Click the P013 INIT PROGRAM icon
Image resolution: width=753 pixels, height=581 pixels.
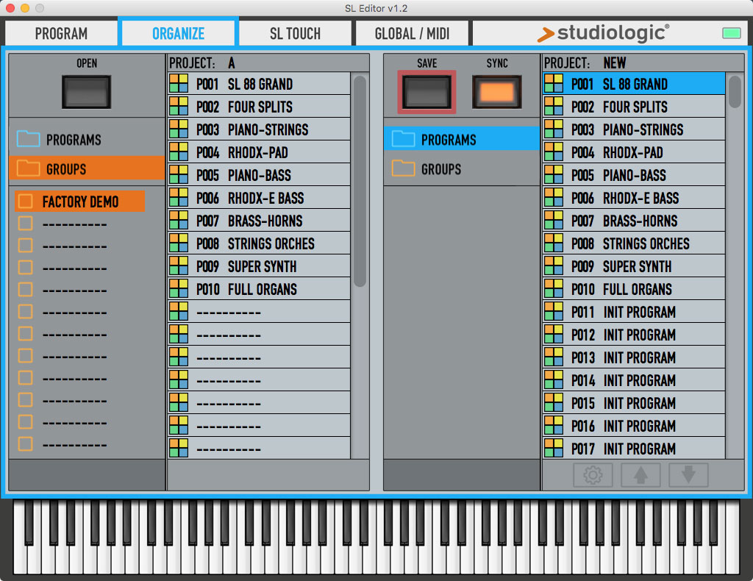click(554, 357)
